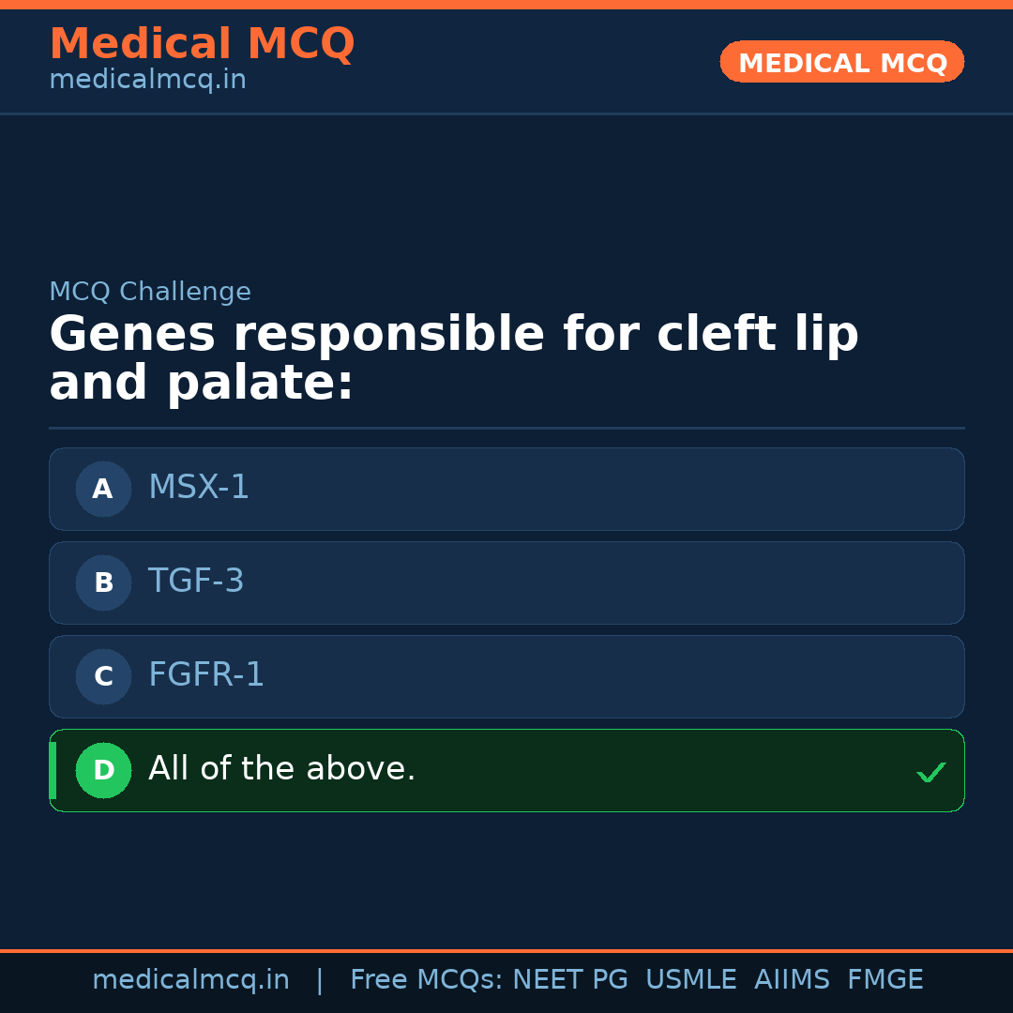
Task: Click the orange MEDICAL MCQ badge
Action: [x=841, y=62]
